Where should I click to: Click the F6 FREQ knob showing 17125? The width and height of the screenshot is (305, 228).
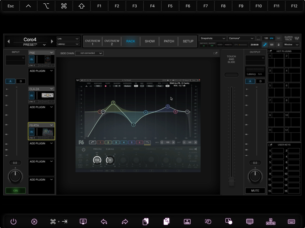(x=97, y=160)
